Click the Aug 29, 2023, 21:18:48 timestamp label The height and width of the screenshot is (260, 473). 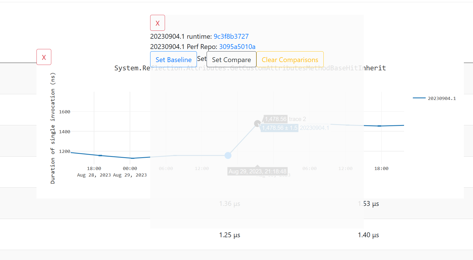pyautogui.click(x=257, y=171)
